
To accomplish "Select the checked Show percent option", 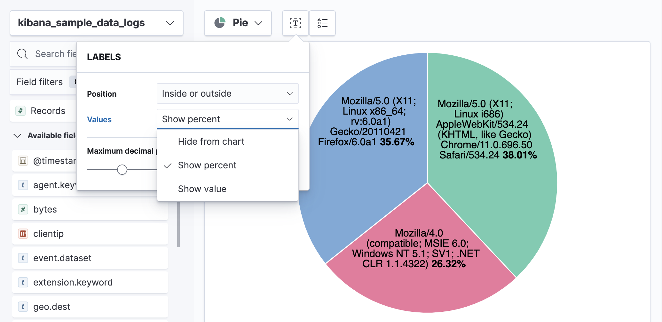I will pos(207,165).
